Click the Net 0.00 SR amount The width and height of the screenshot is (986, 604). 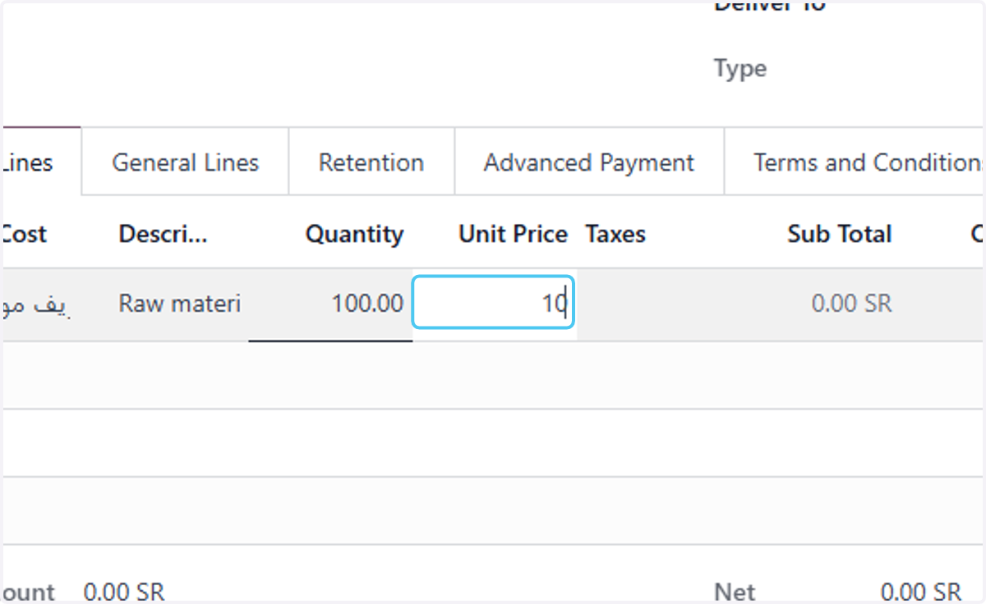(x=920, y=592)
